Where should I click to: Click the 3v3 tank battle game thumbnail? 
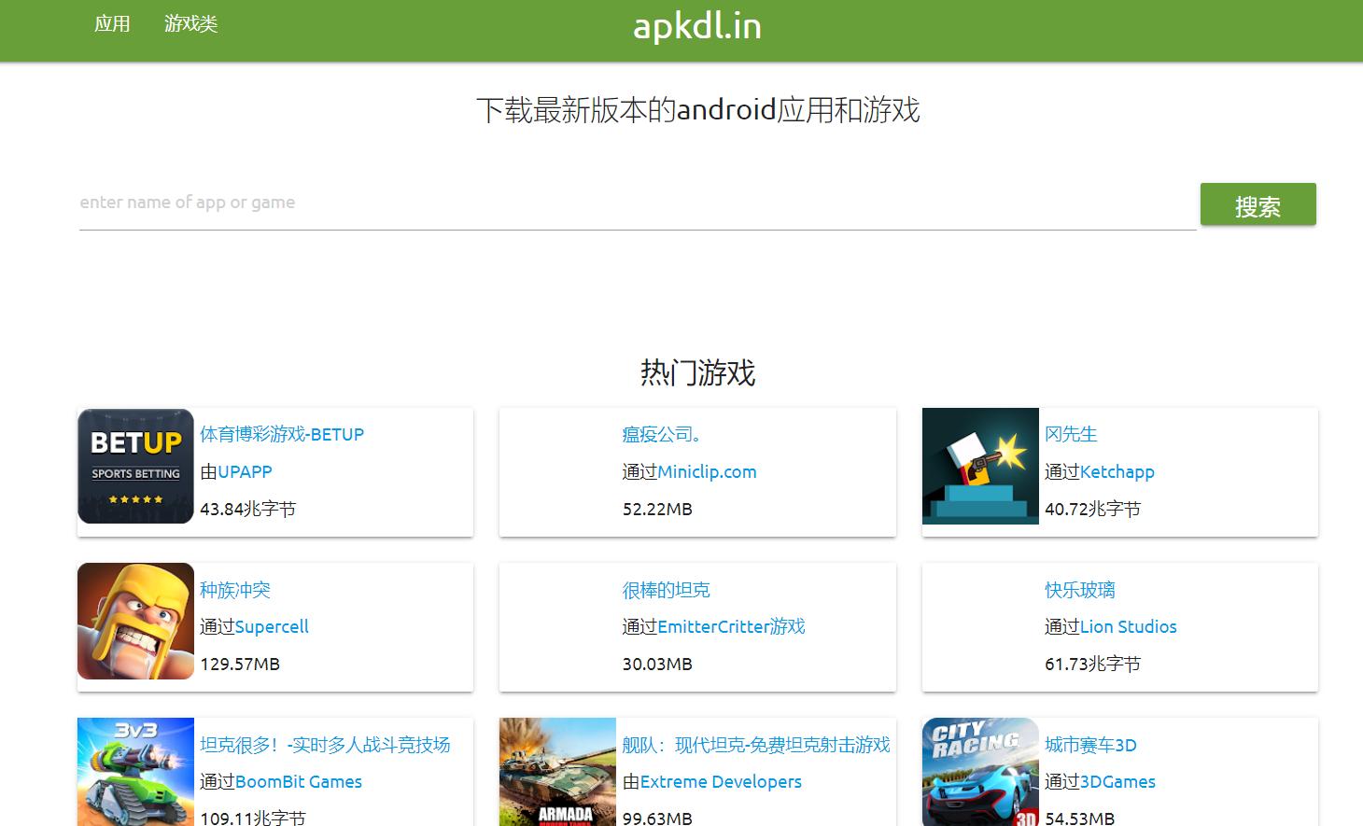tap(134, 772)
